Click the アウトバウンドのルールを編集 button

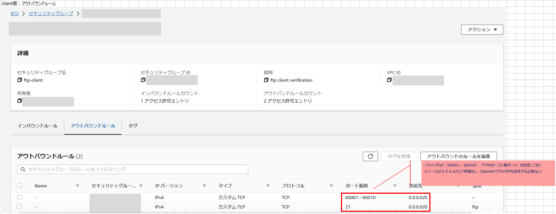(x=458, y=156)
